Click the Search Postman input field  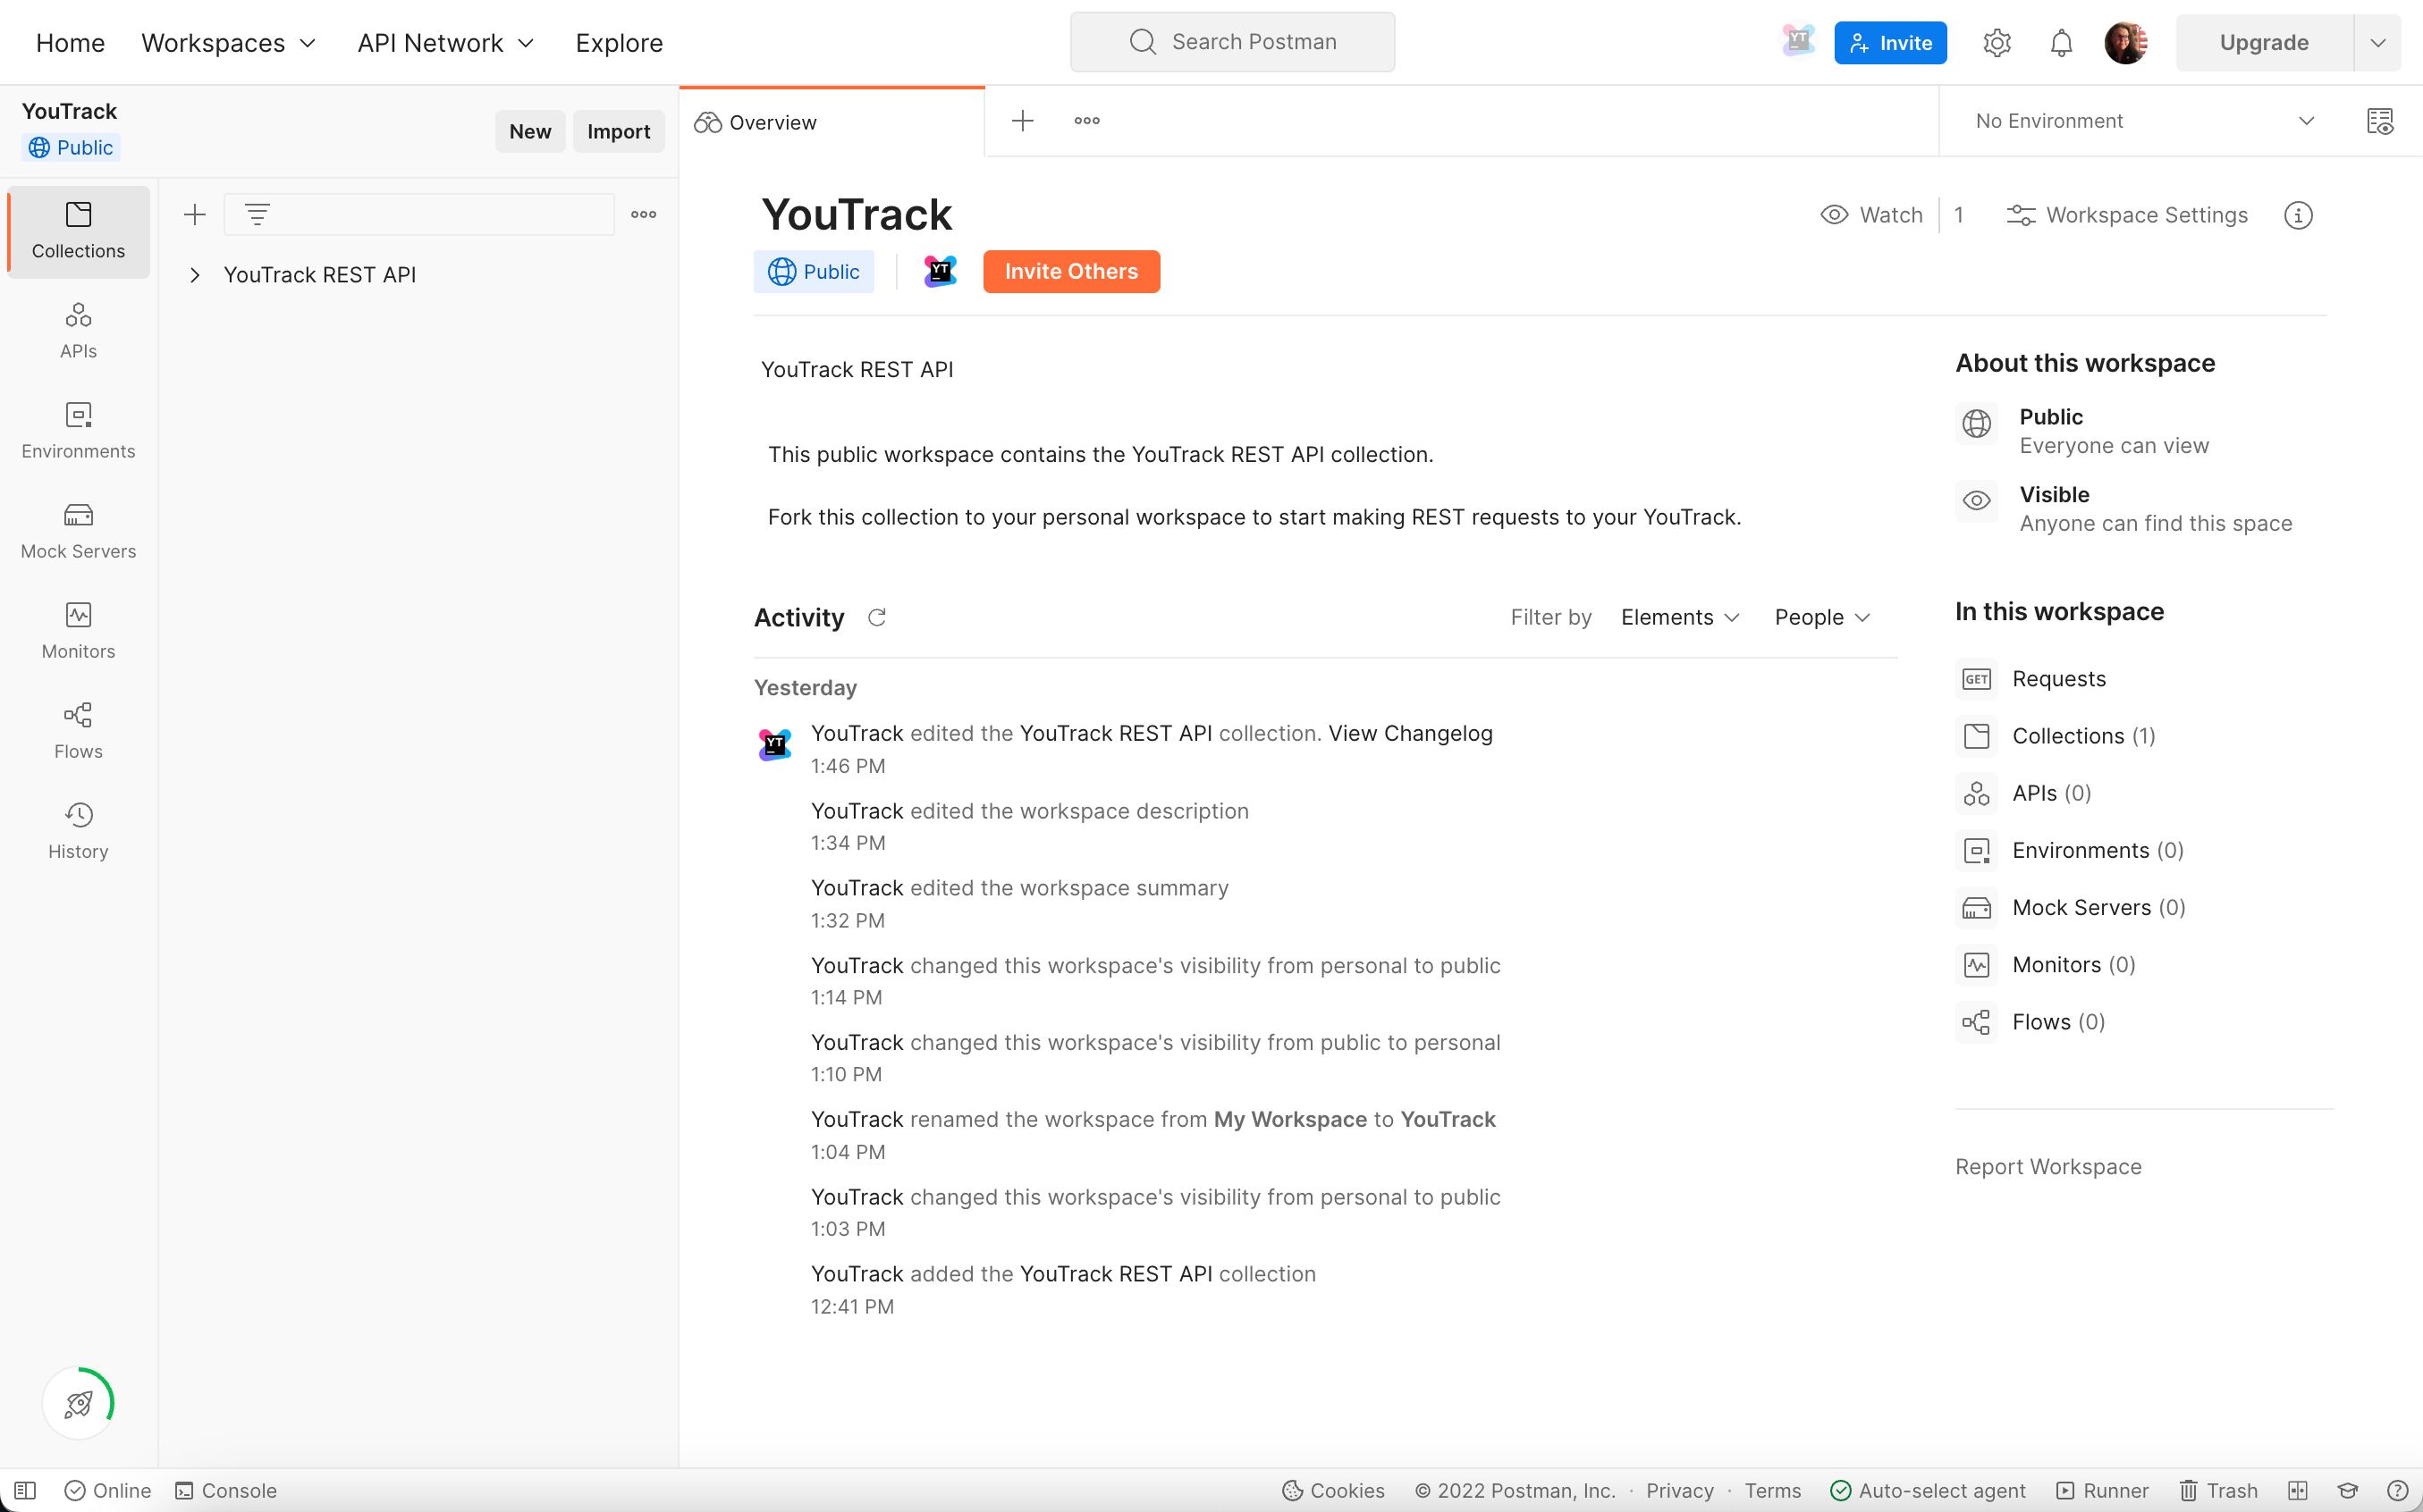coord(1231,42)
